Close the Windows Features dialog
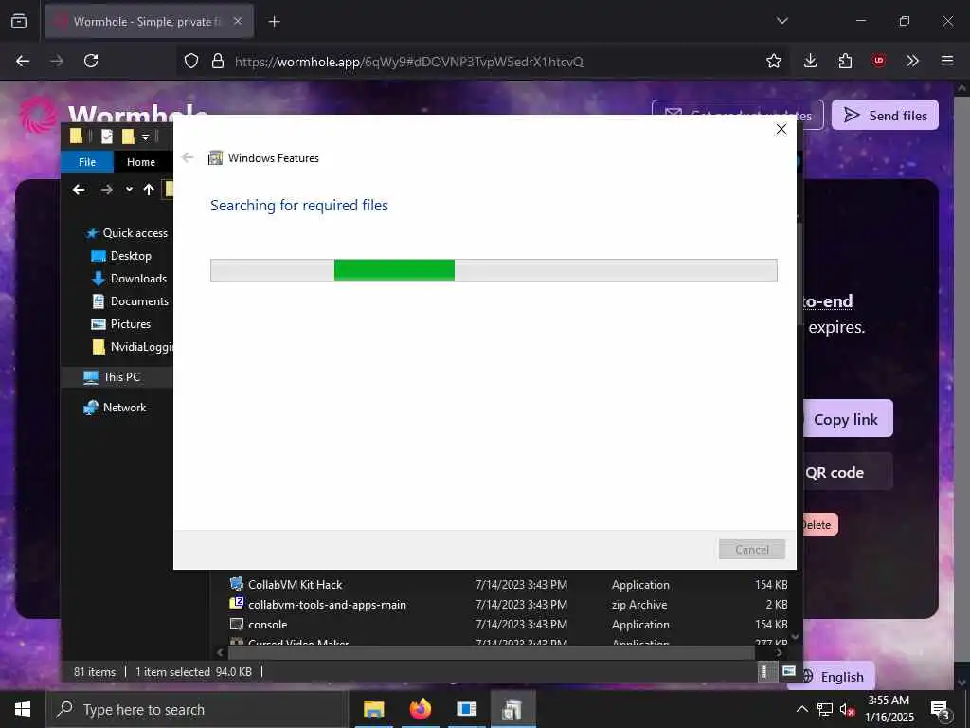The image size is (970, 728). coord(781,129)
